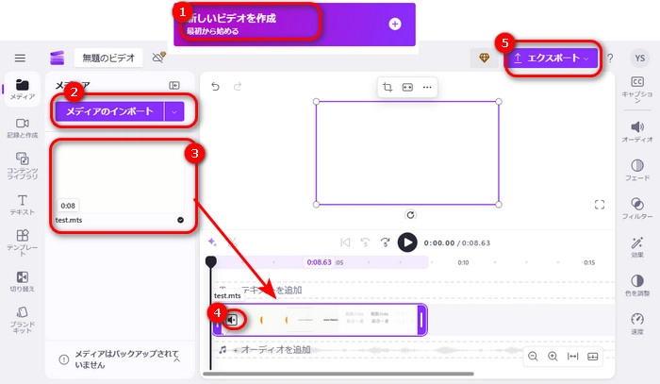Toggle fullscreen preview mode
This screenshot has width=660, height=384.
[x=600, y=204]
